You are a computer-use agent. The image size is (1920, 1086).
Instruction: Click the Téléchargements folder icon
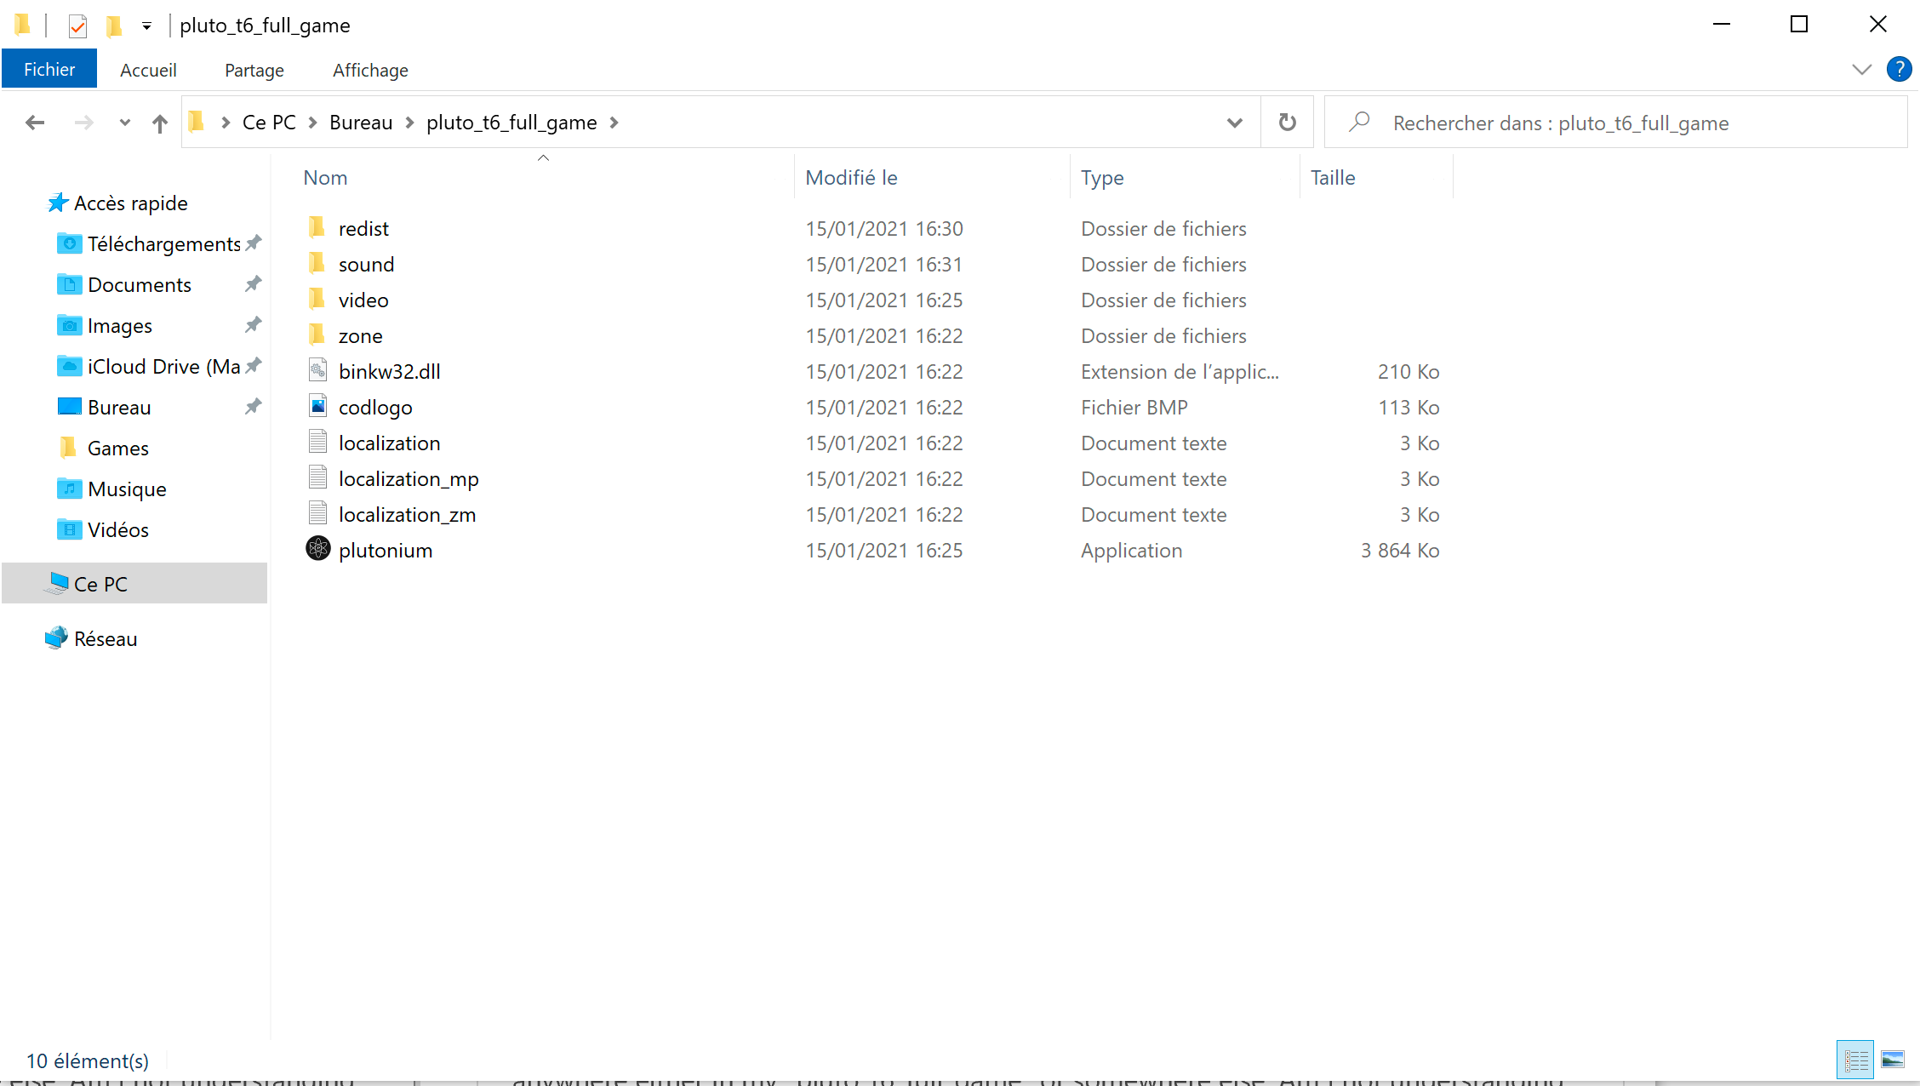(x=70, y=243)
